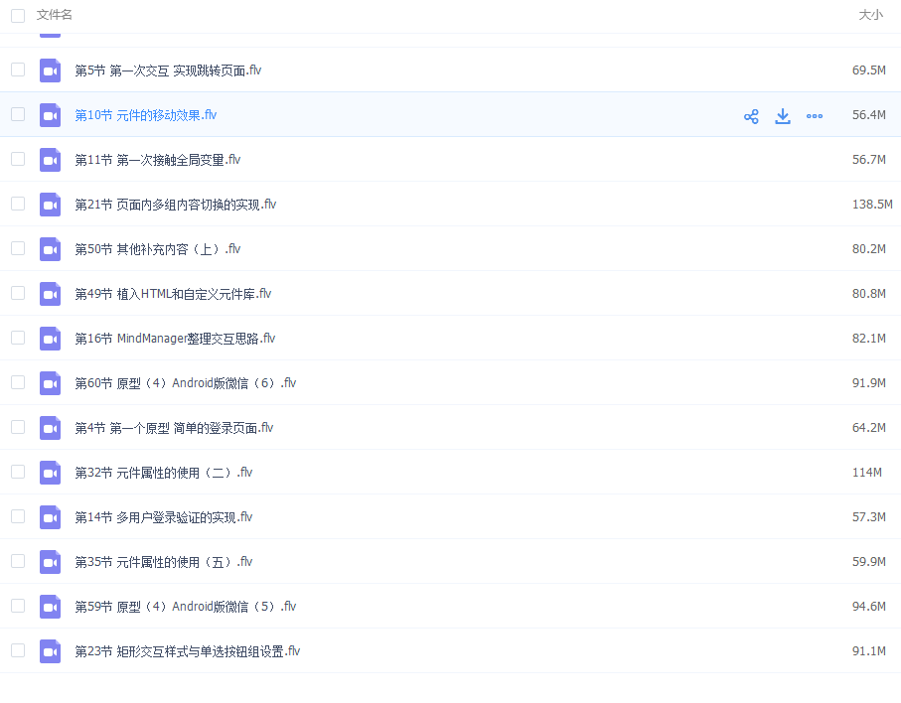Open 第4节 第一个原型 简单的登录页面.flv
901x703 pixels.
click(174, 428)
